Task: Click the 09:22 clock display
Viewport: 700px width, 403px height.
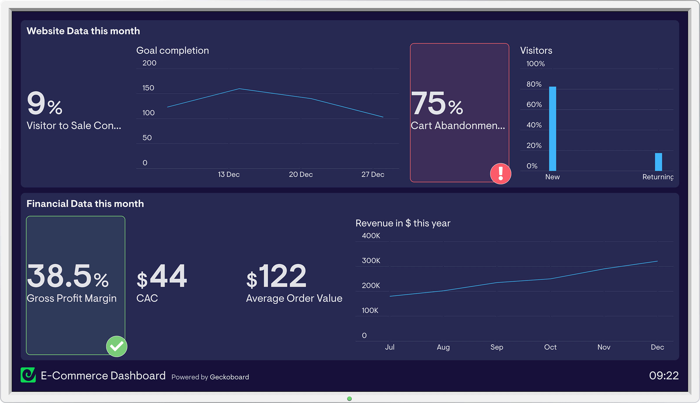Action: click(664, 376)
